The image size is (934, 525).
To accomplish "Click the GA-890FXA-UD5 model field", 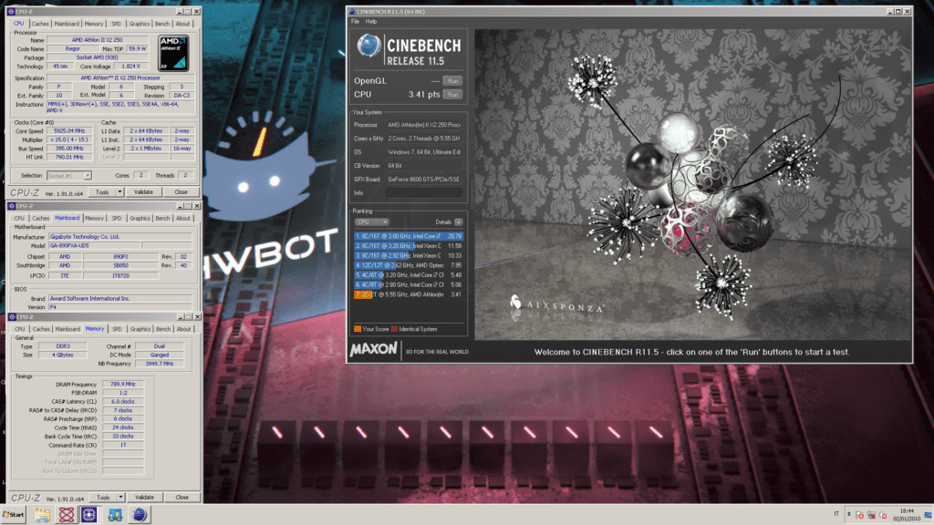I will 94,246.
